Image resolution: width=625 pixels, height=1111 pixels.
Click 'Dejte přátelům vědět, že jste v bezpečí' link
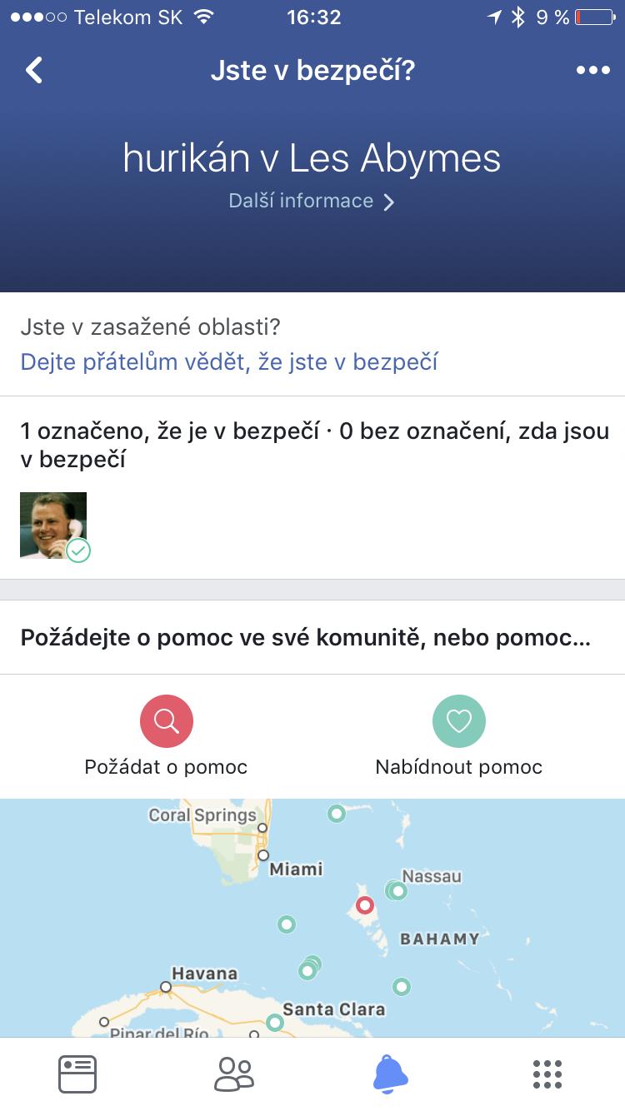pyautogui.click(x=229, y=361)
